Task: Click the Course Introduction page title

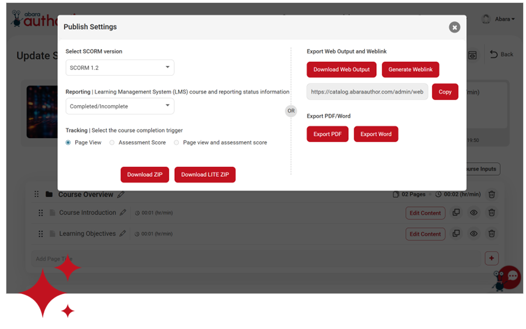Action: 87,213
